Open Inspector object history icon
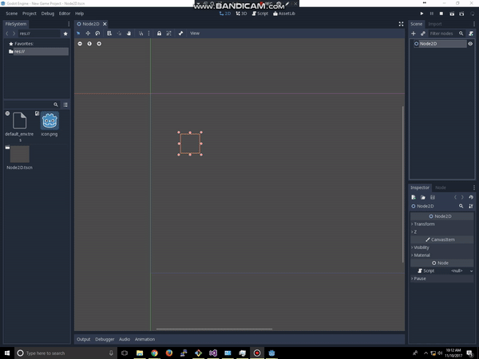Viewport: 479px width, 359px height. (x=471, y=197)
